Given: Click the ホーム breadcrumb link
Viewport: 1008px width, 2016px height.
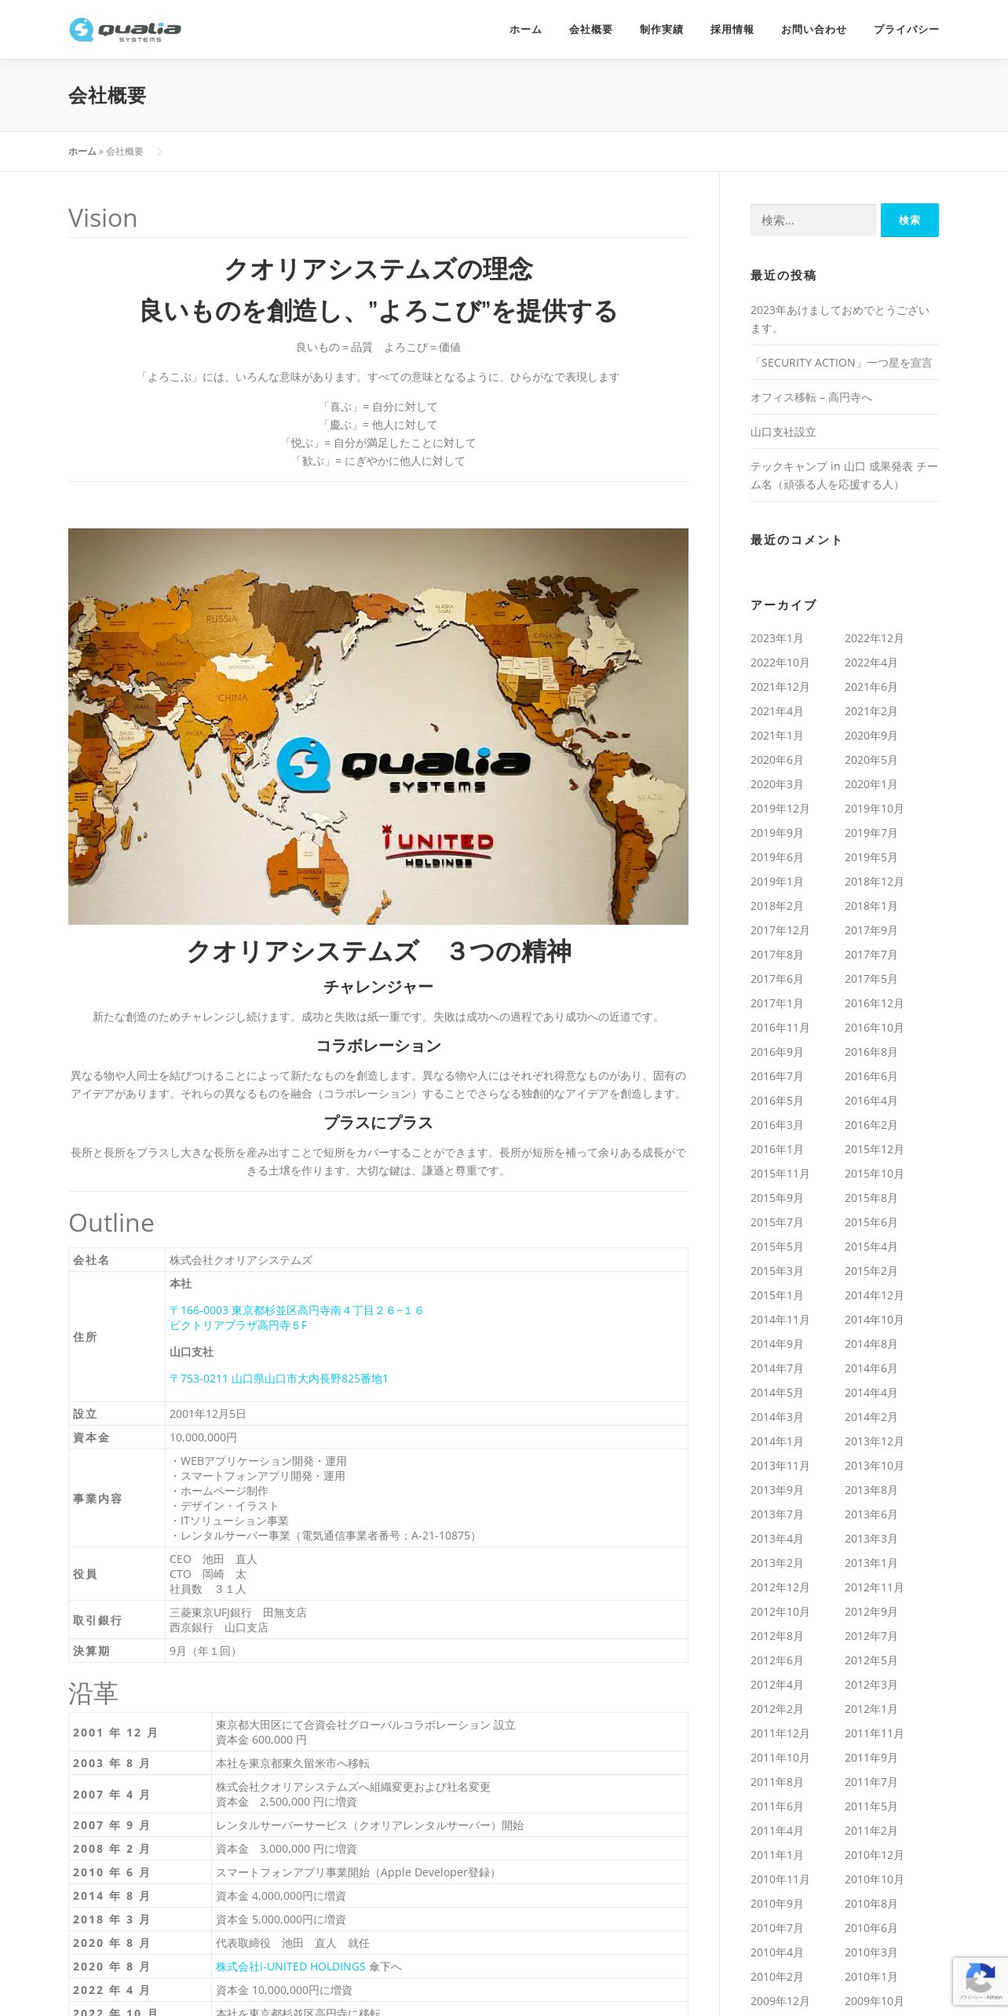Looking at the screenshot, I should click(x=82, y=152).
